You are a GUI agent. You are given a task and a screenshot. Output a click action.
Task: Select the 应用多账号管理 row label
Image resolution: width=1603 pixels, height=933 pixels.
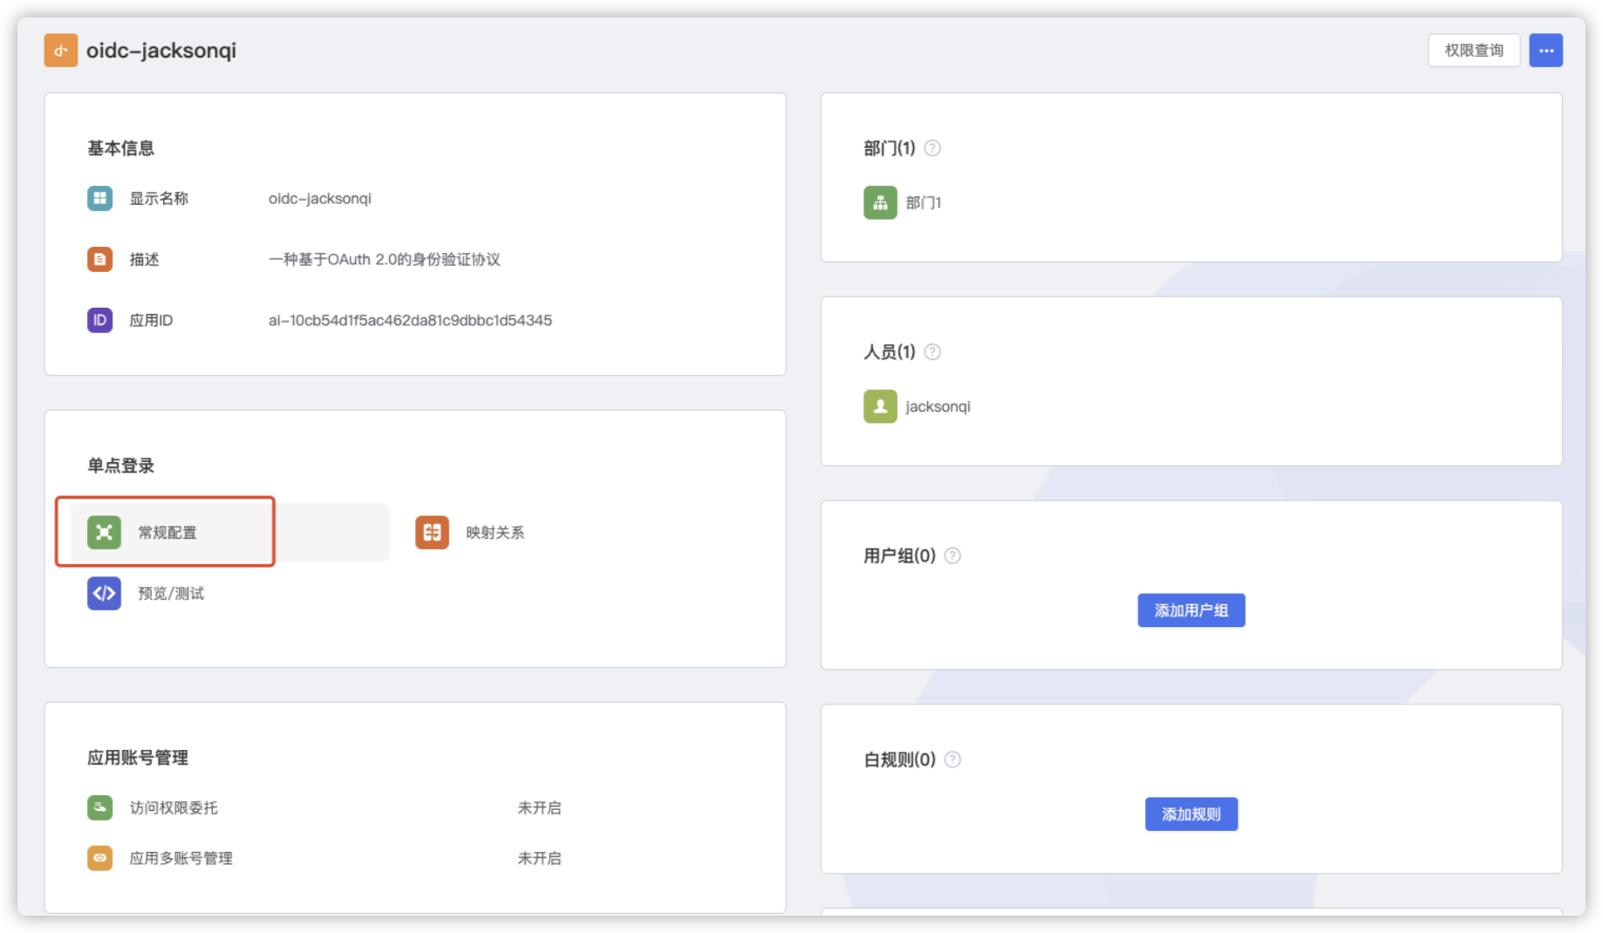coord(181,858)
